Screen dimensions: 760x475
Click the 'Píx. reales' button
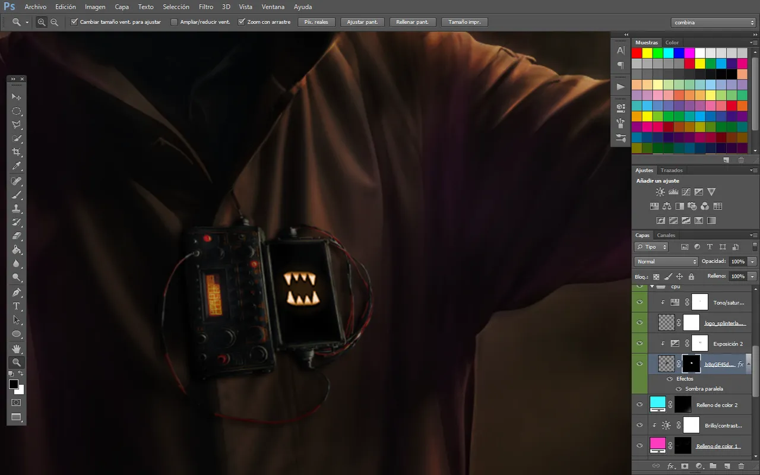pos(316,22)
